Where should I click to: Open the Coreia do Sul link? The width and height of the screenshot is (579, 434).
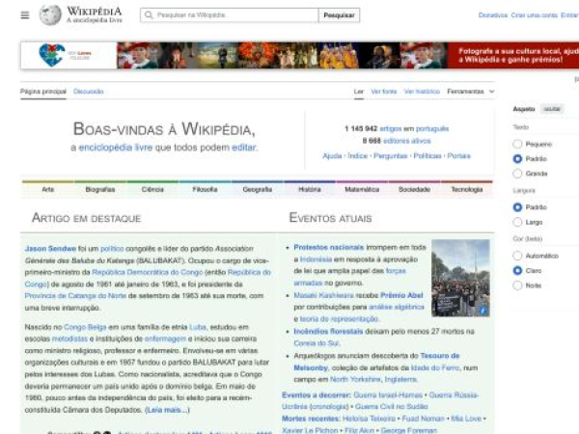point(317,342)
